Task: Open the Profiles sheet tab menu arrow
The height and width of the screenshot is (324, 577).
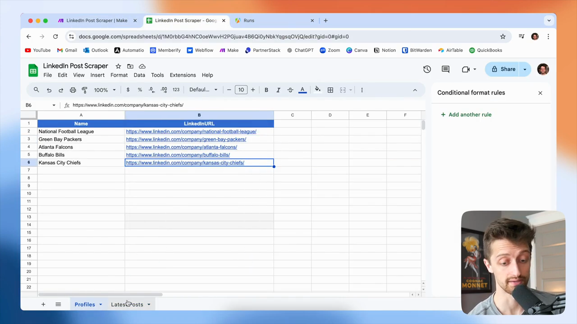Action: click(x=101, y=305)
